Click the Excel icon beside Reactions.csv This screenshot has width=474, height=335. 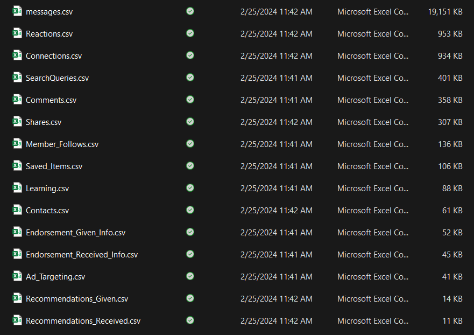[x=17, y=33]
